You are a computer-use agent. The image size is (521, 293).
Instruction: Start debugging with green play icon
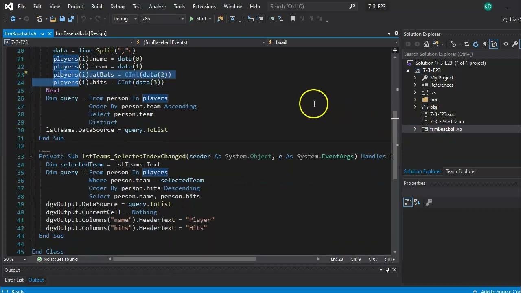[192, 19]
